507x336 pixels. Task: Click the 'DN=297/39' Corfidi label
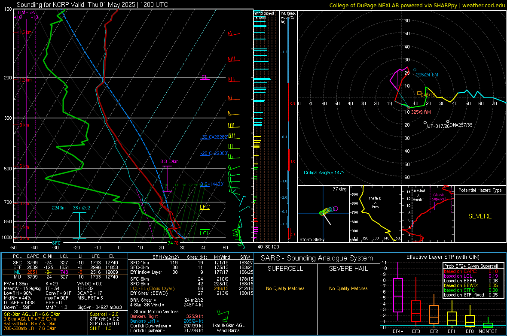click(x=461, y=125)
